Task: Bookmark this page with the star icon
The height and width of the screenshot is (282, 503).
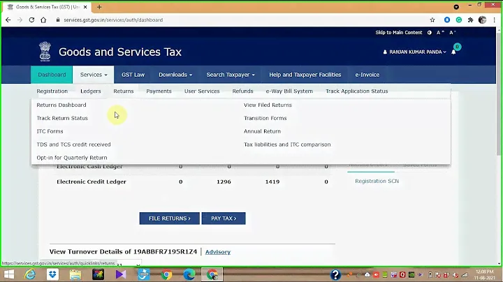Action: [x=432, y=20]
